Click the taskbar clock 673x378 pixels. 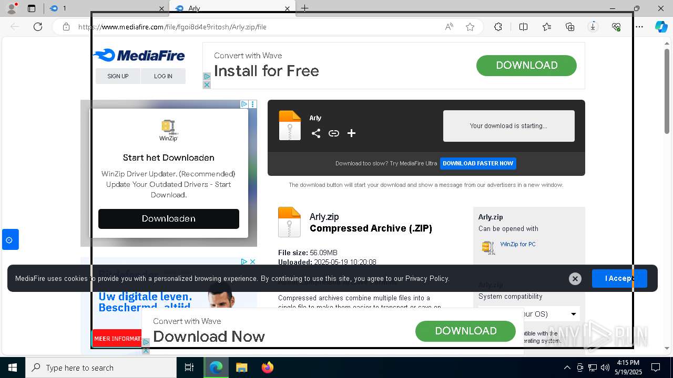click(x=629, y=367)
